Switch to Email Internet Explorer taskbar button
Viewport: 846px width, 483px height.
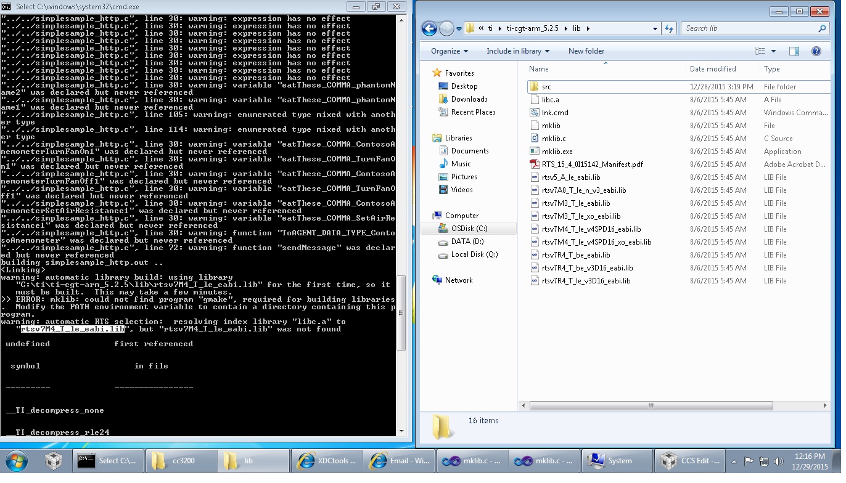400,461
